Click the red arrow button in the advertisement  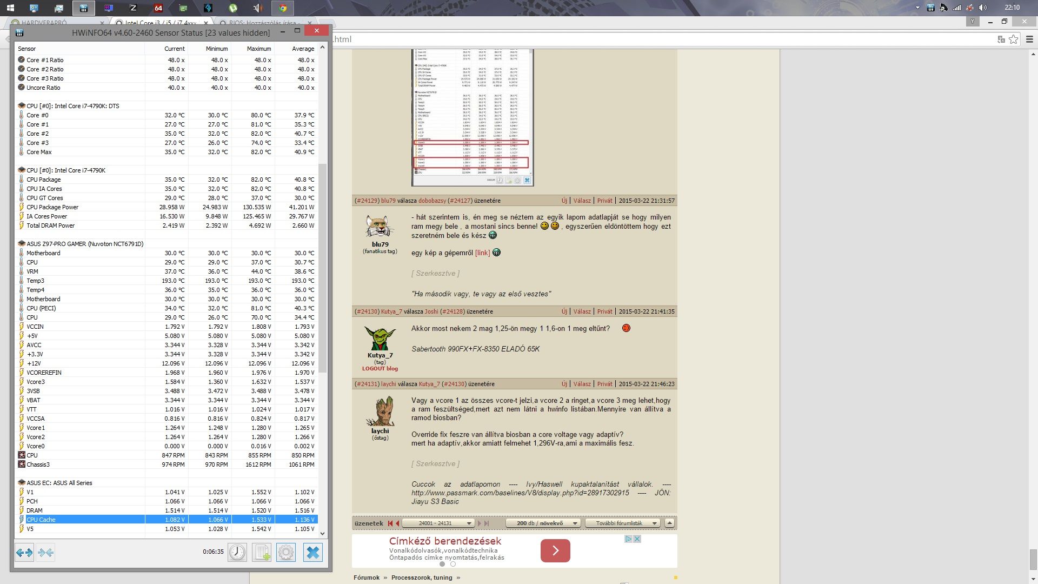click(x=555, y=550)
